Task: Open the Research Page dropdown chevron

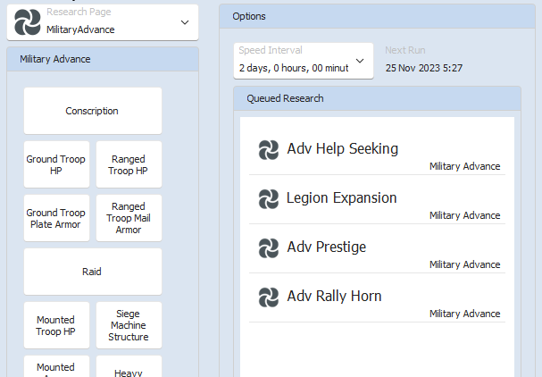Action: coord(185,22)
